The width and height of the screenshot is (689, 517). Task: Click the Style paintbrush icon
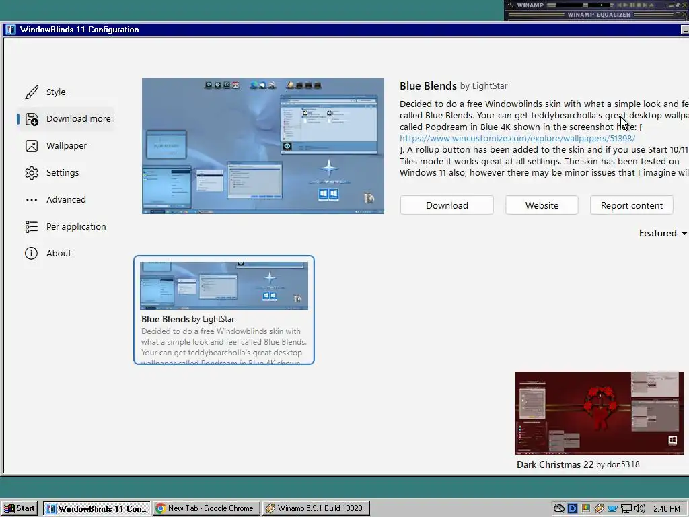pyautogui.click(x=32, y=92)
